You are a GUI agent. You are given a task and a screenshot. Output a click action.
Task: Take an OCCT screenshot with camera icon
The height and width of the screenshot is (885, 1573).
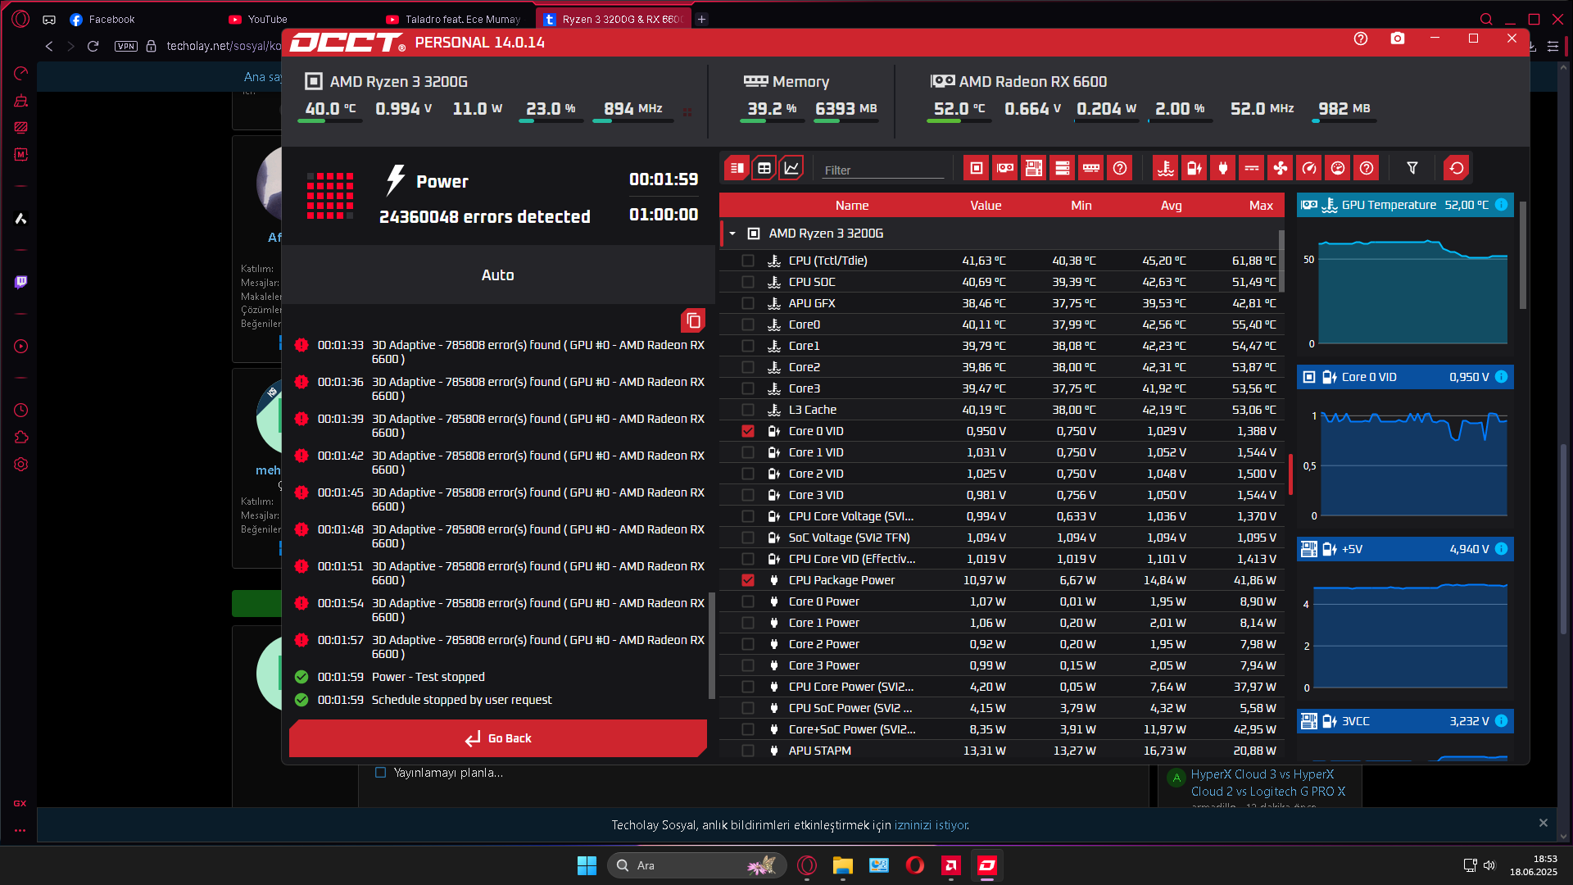point(1398,39)
